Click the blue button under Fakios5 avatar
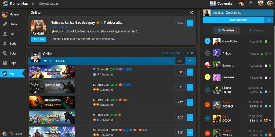This screenshot has width=275, height=137. click(38, 39)
